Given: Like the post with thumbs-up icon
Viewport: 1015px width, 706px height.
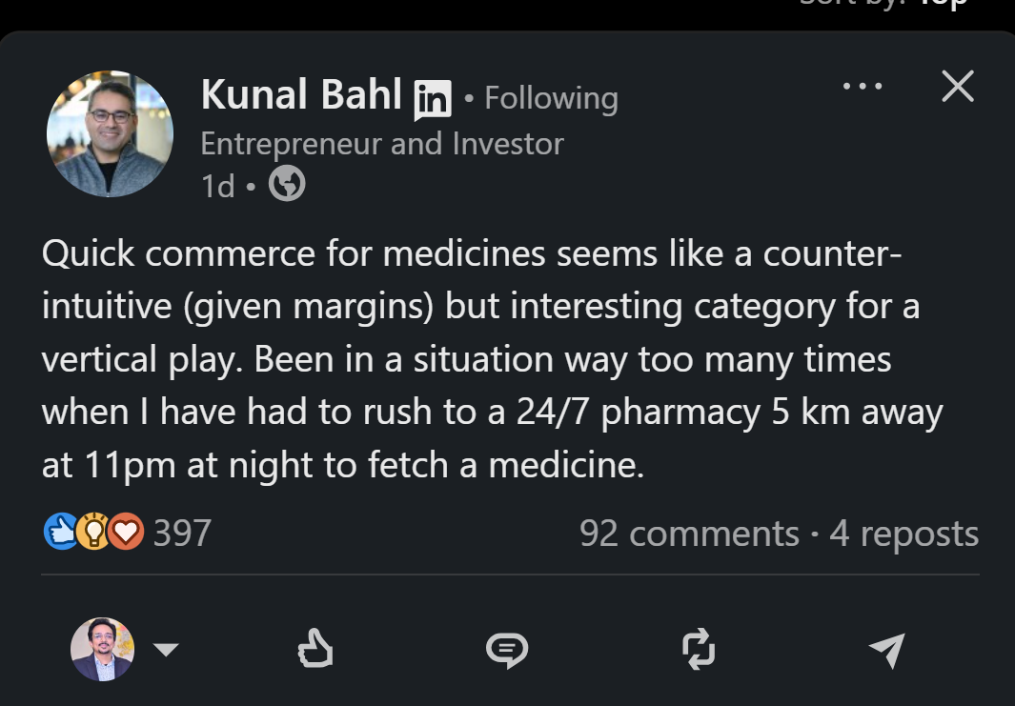Looking at the screenshot, I should coord(315,650).
